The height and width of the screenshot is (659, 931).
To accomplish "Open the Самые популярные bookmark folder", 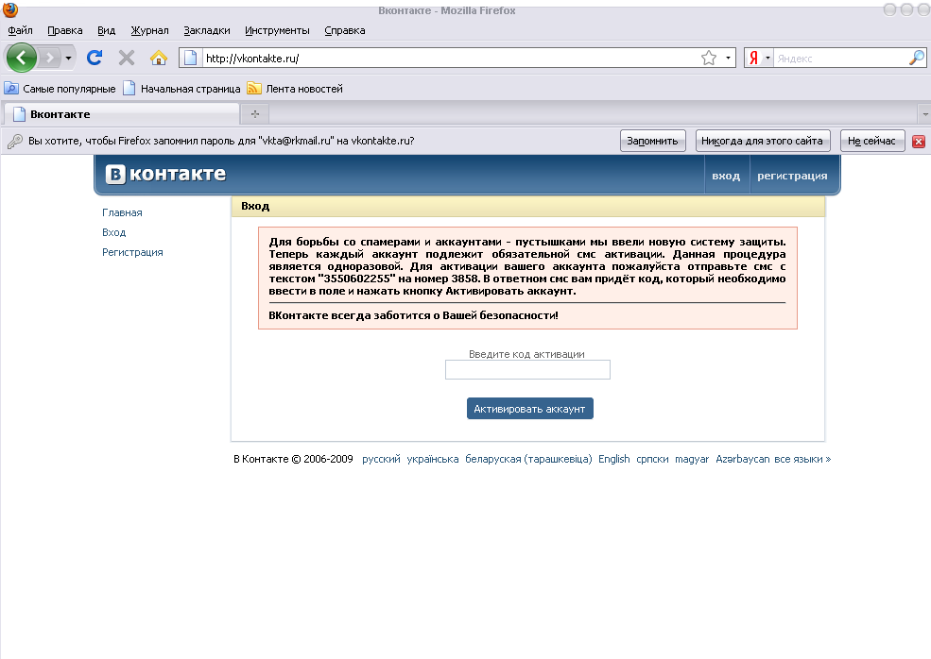I will click(x=60, y=89).
